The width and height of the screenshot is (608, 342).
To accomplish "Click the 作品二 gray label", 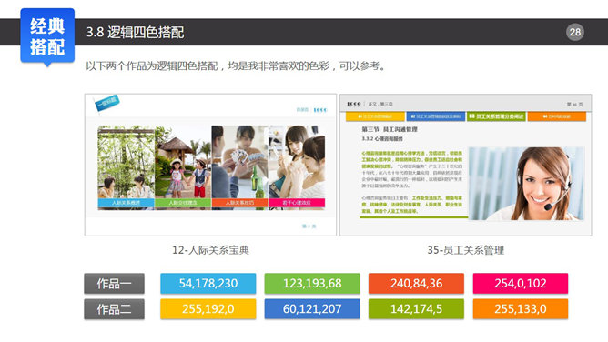I will pyautogui.click(x=114, y=309).
